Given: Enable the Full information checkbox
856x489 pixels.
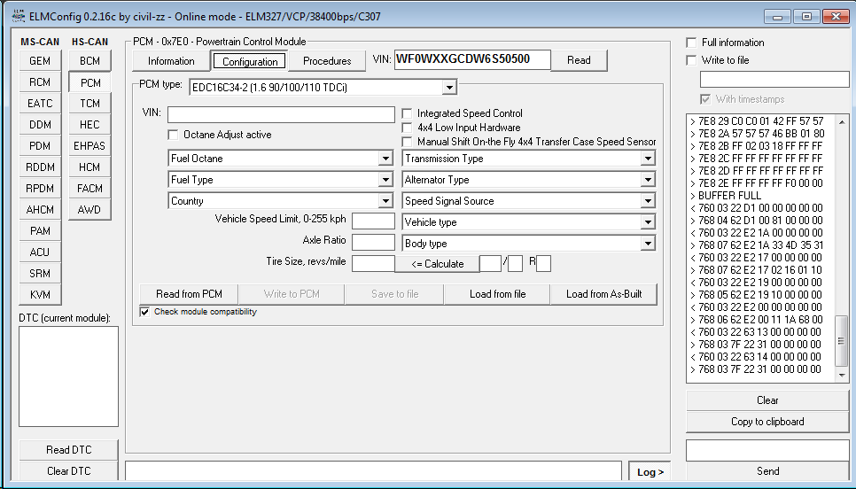Looking at the screenshot, I should tap(692, 43).
